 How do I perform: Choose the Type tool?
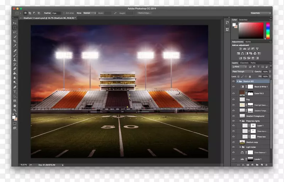(15, 91)
